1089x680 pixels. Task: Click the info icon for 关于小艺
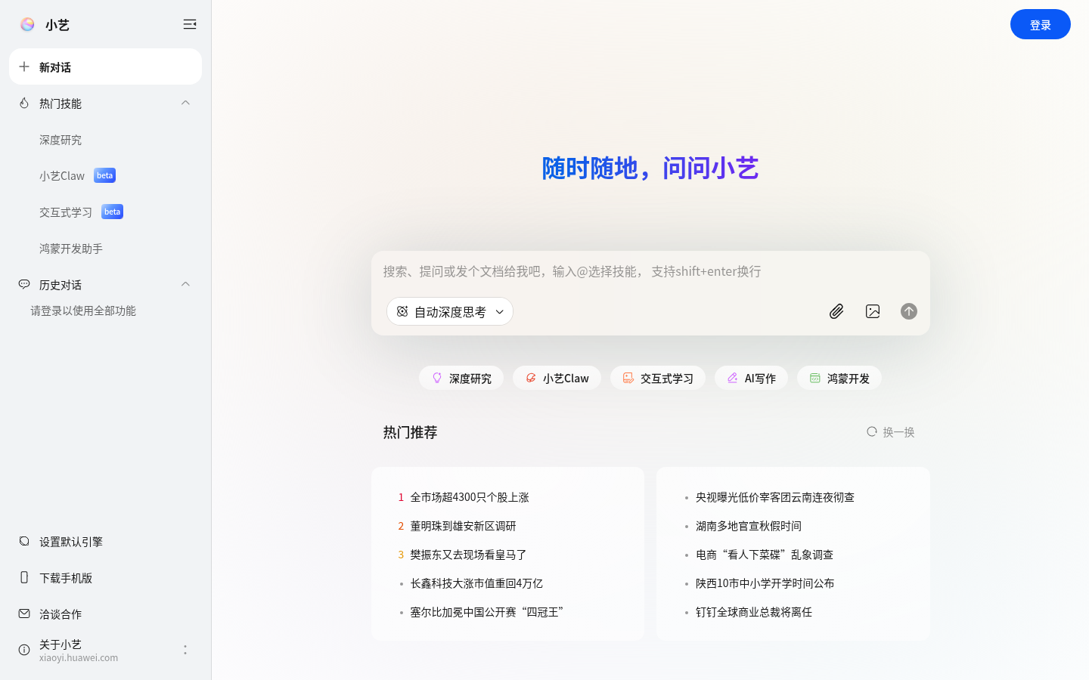coord(24,650)
